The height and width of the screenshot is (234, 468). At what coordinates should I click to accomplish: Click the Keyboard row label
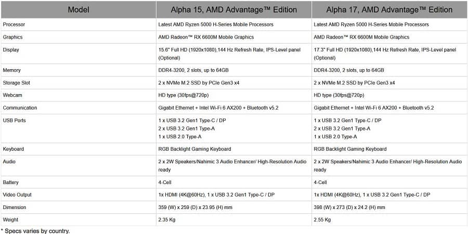tap(14, 149)
